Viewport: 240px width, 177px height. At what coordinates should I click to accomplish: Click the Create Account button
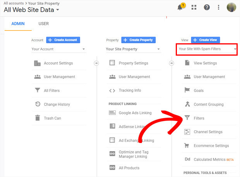coord(63,40)
